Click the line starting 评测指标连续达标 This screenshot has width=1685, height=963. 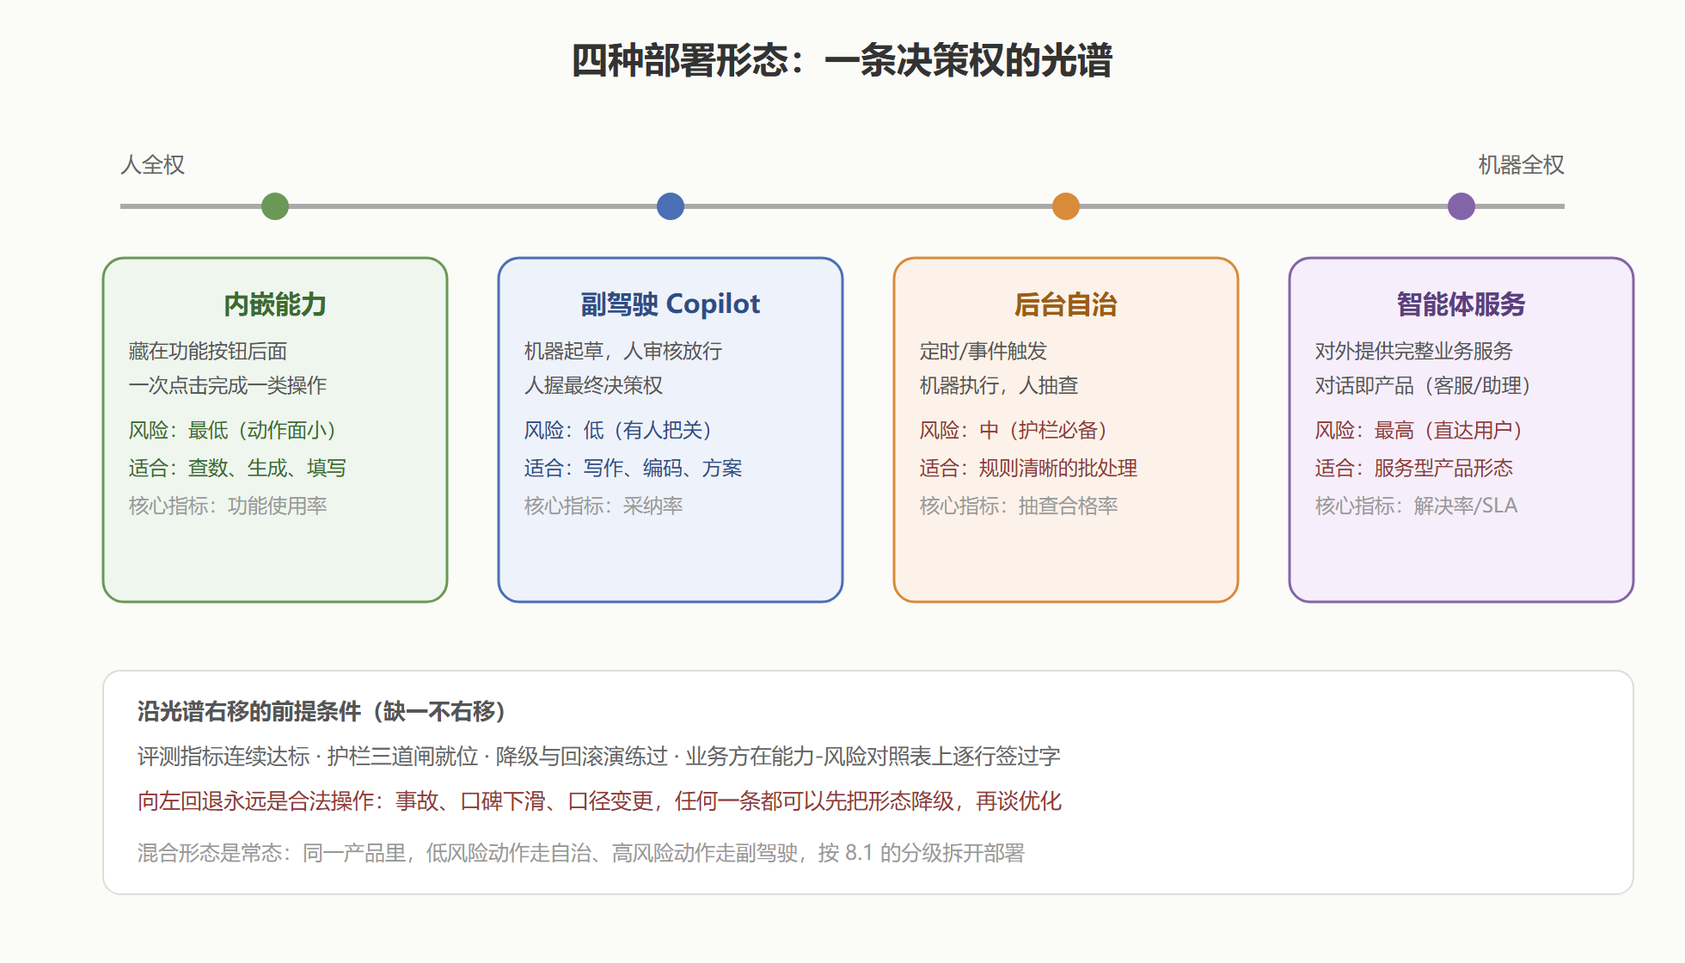pos(599,756)
